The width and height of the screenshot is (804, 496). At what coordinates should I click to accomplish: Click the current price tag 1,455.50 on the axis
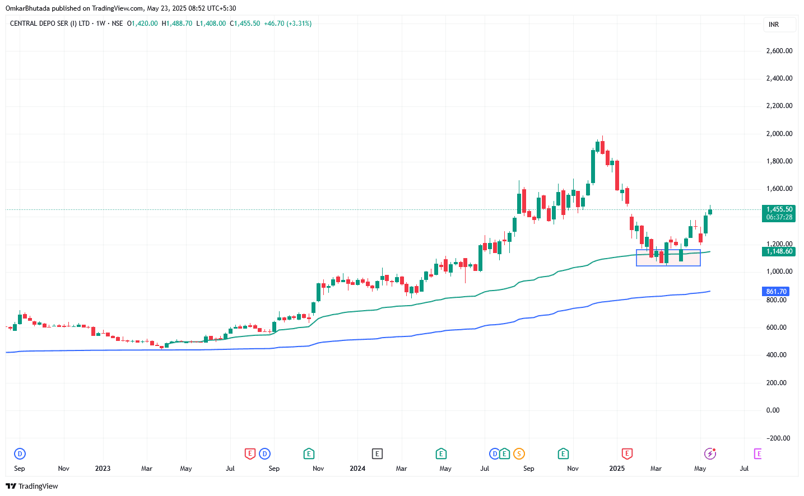[779, 209]
